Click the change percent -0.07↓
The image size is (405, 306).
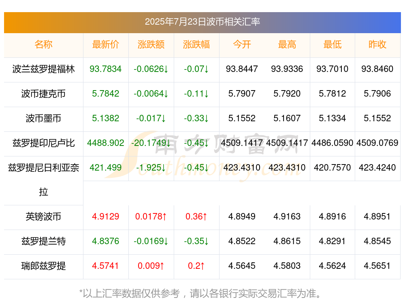pyautogui.click(x=196, y=69)
